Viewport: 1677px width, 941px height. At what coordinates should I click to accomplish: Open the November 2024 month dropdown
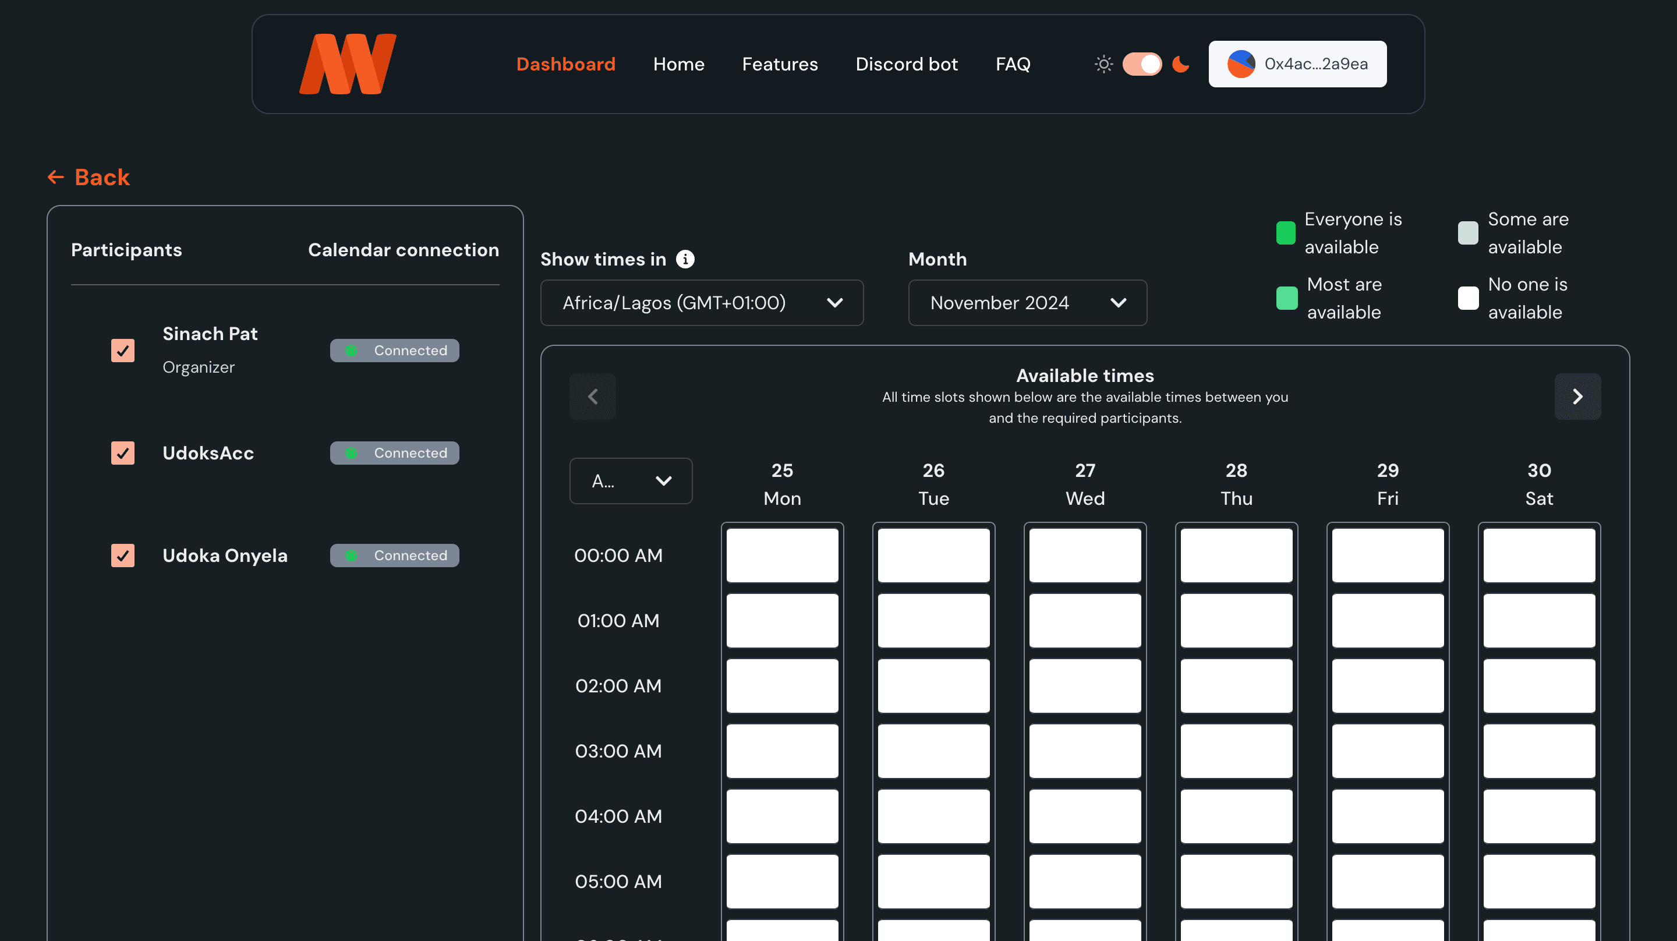click(x=1027, y=303)
